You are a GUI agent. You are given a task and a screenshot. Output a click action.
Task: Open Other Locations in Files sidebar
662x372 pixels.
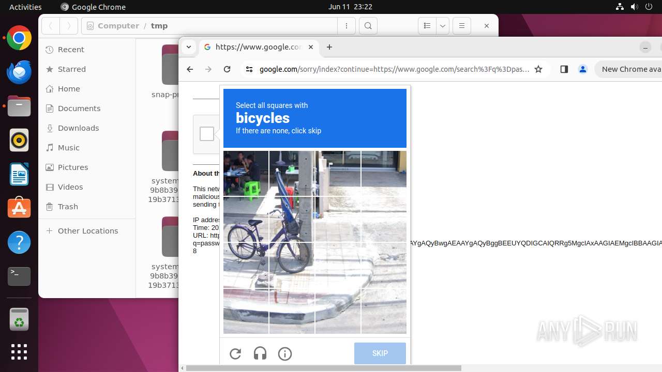tap(87, 231)
